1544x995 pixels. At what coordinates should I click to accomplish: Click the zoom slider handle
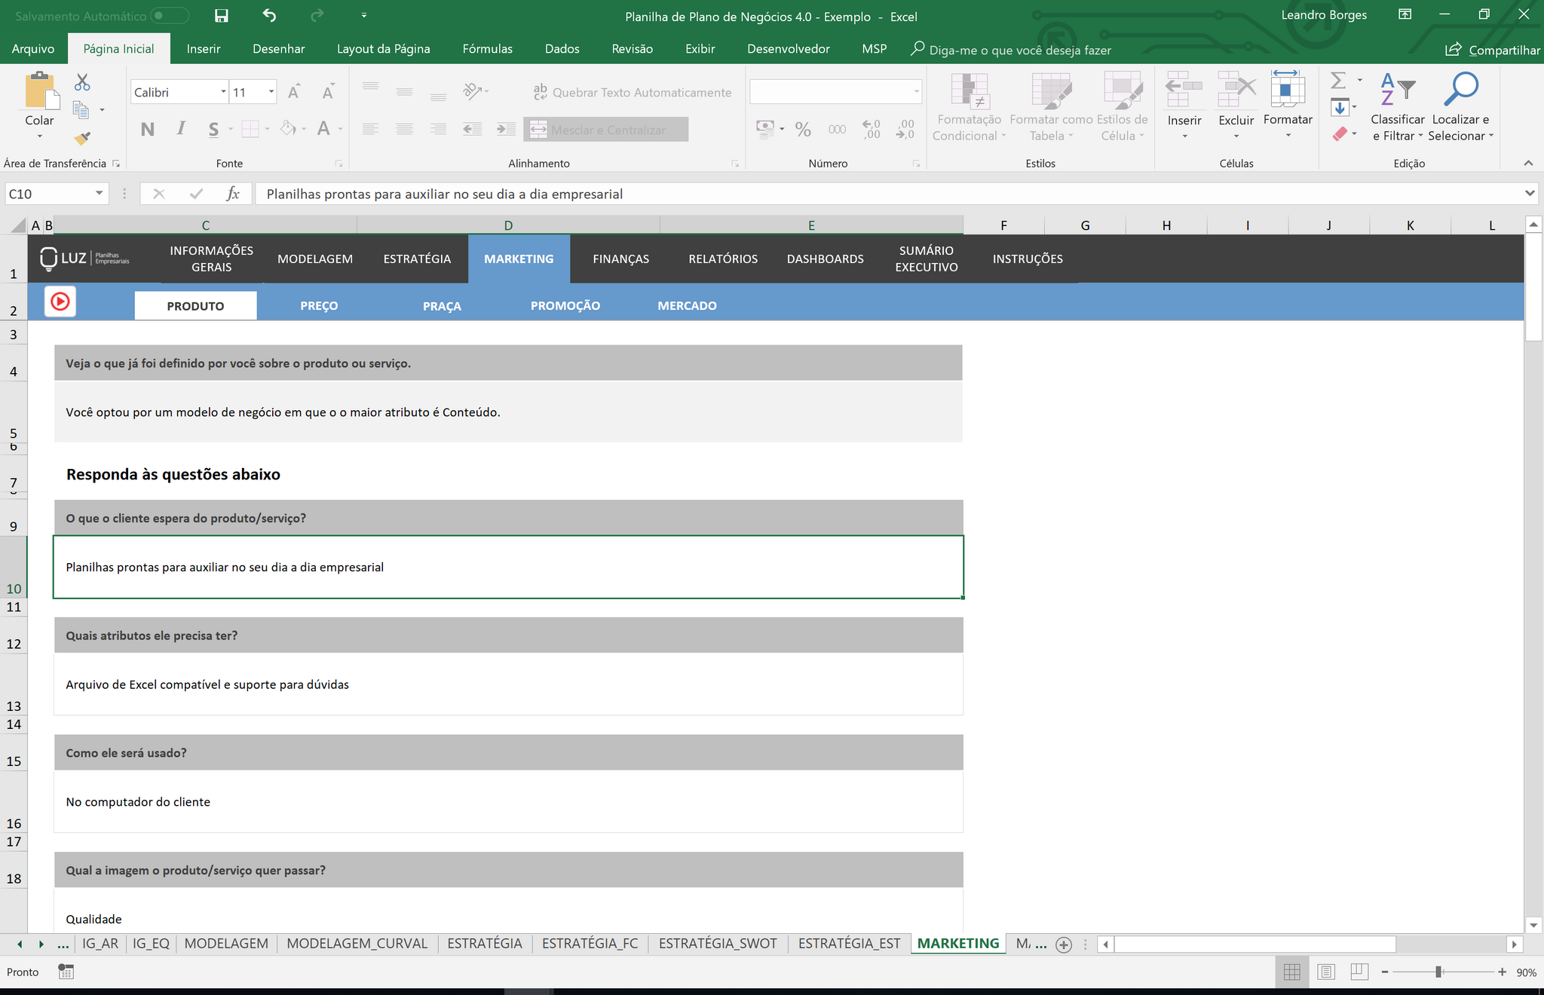click(x=1438, y=972)
